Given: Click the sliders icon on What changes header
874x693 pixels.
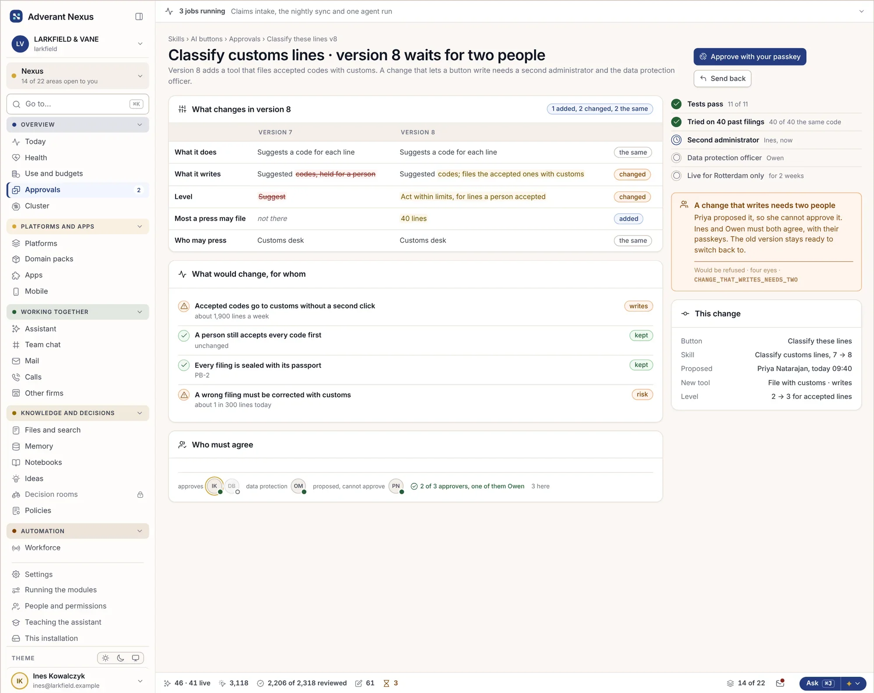Looking at the screenshot, I should (x=182, y=109).
